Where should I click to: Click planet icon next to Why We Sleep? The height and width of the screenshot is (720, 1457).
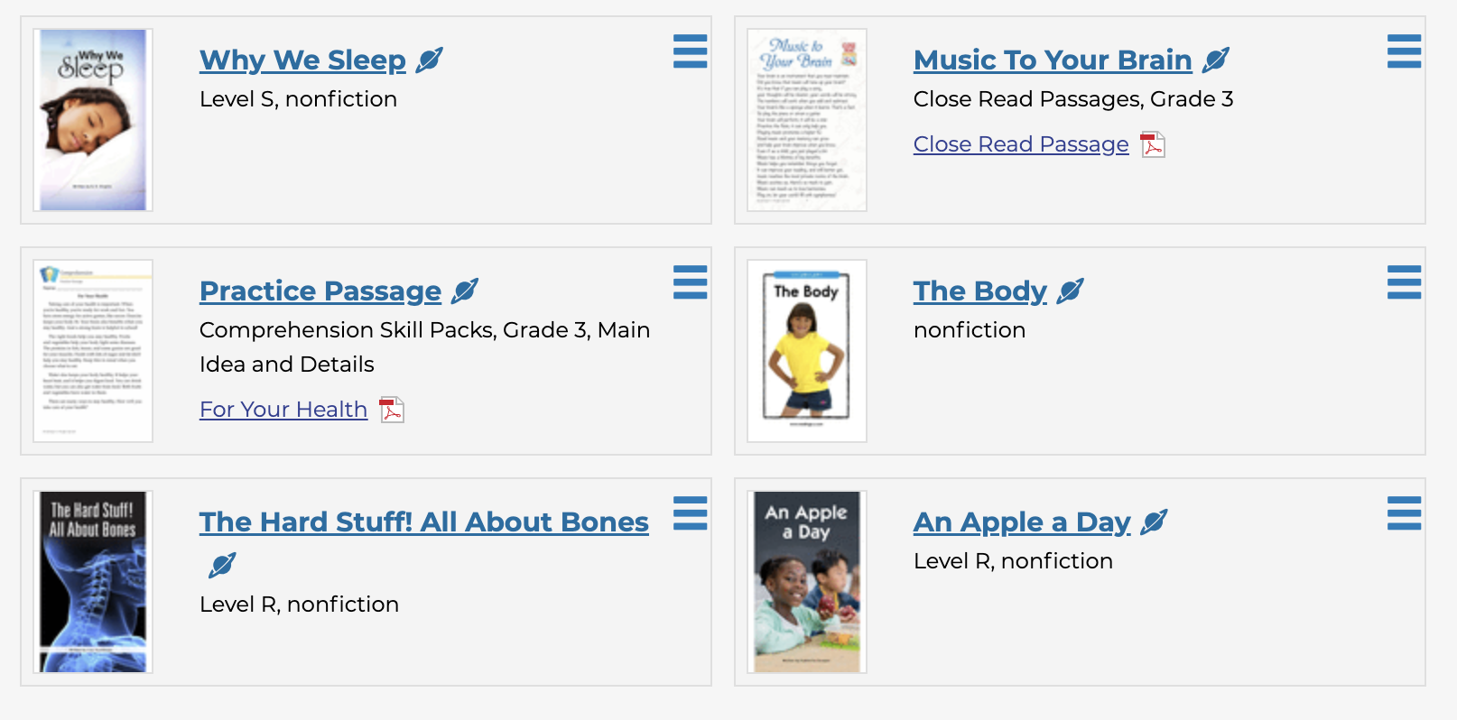coord(429,60)
